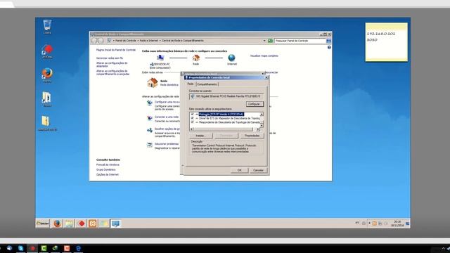The image size is (450, 253).
Task: Click the refresh icon beside the address bar
Action: 270,41
